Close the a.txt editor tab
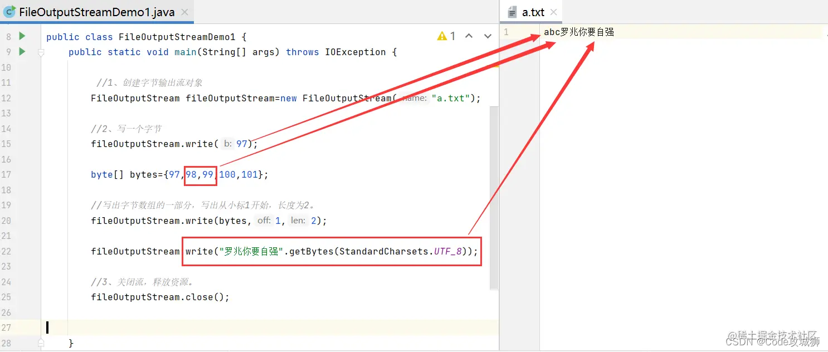The width and height of the screenshot is (828, 352). (x=553, y=12)
